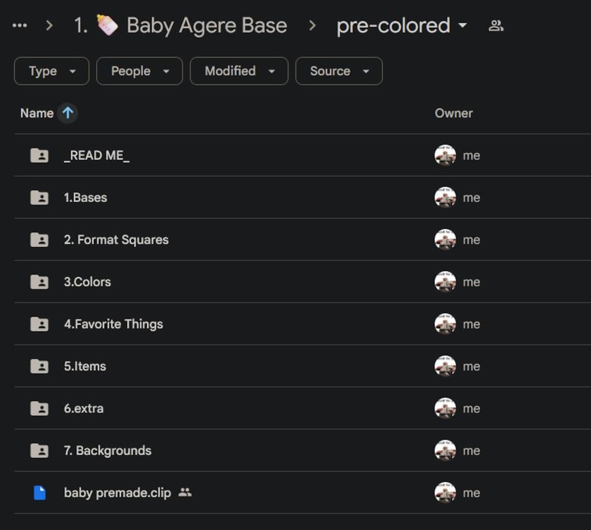Expand the Modified filter dropdown
This screenshot has height=530, width=591.
239,71
